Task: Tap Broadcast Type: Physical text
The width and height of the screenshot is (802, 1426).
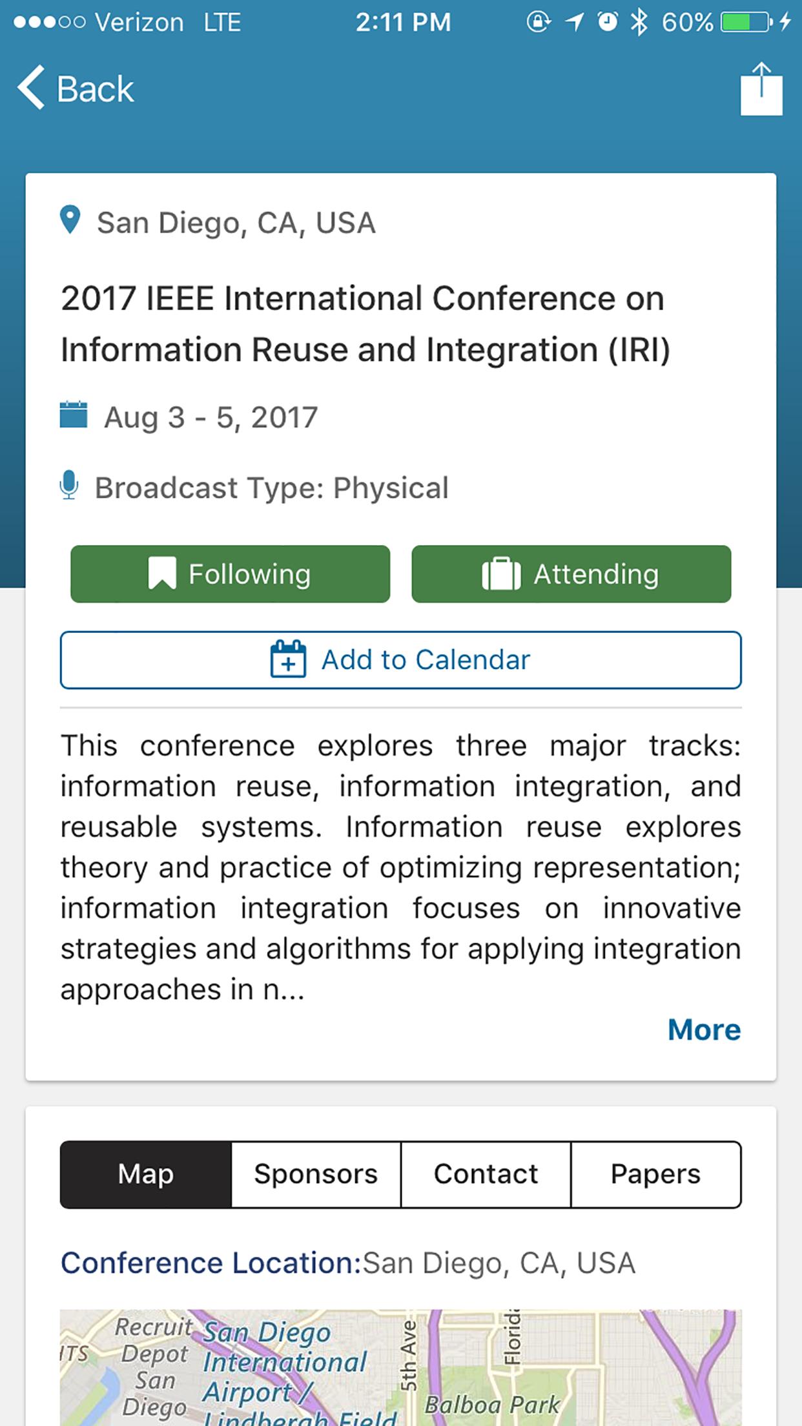Action: [271, 488]
